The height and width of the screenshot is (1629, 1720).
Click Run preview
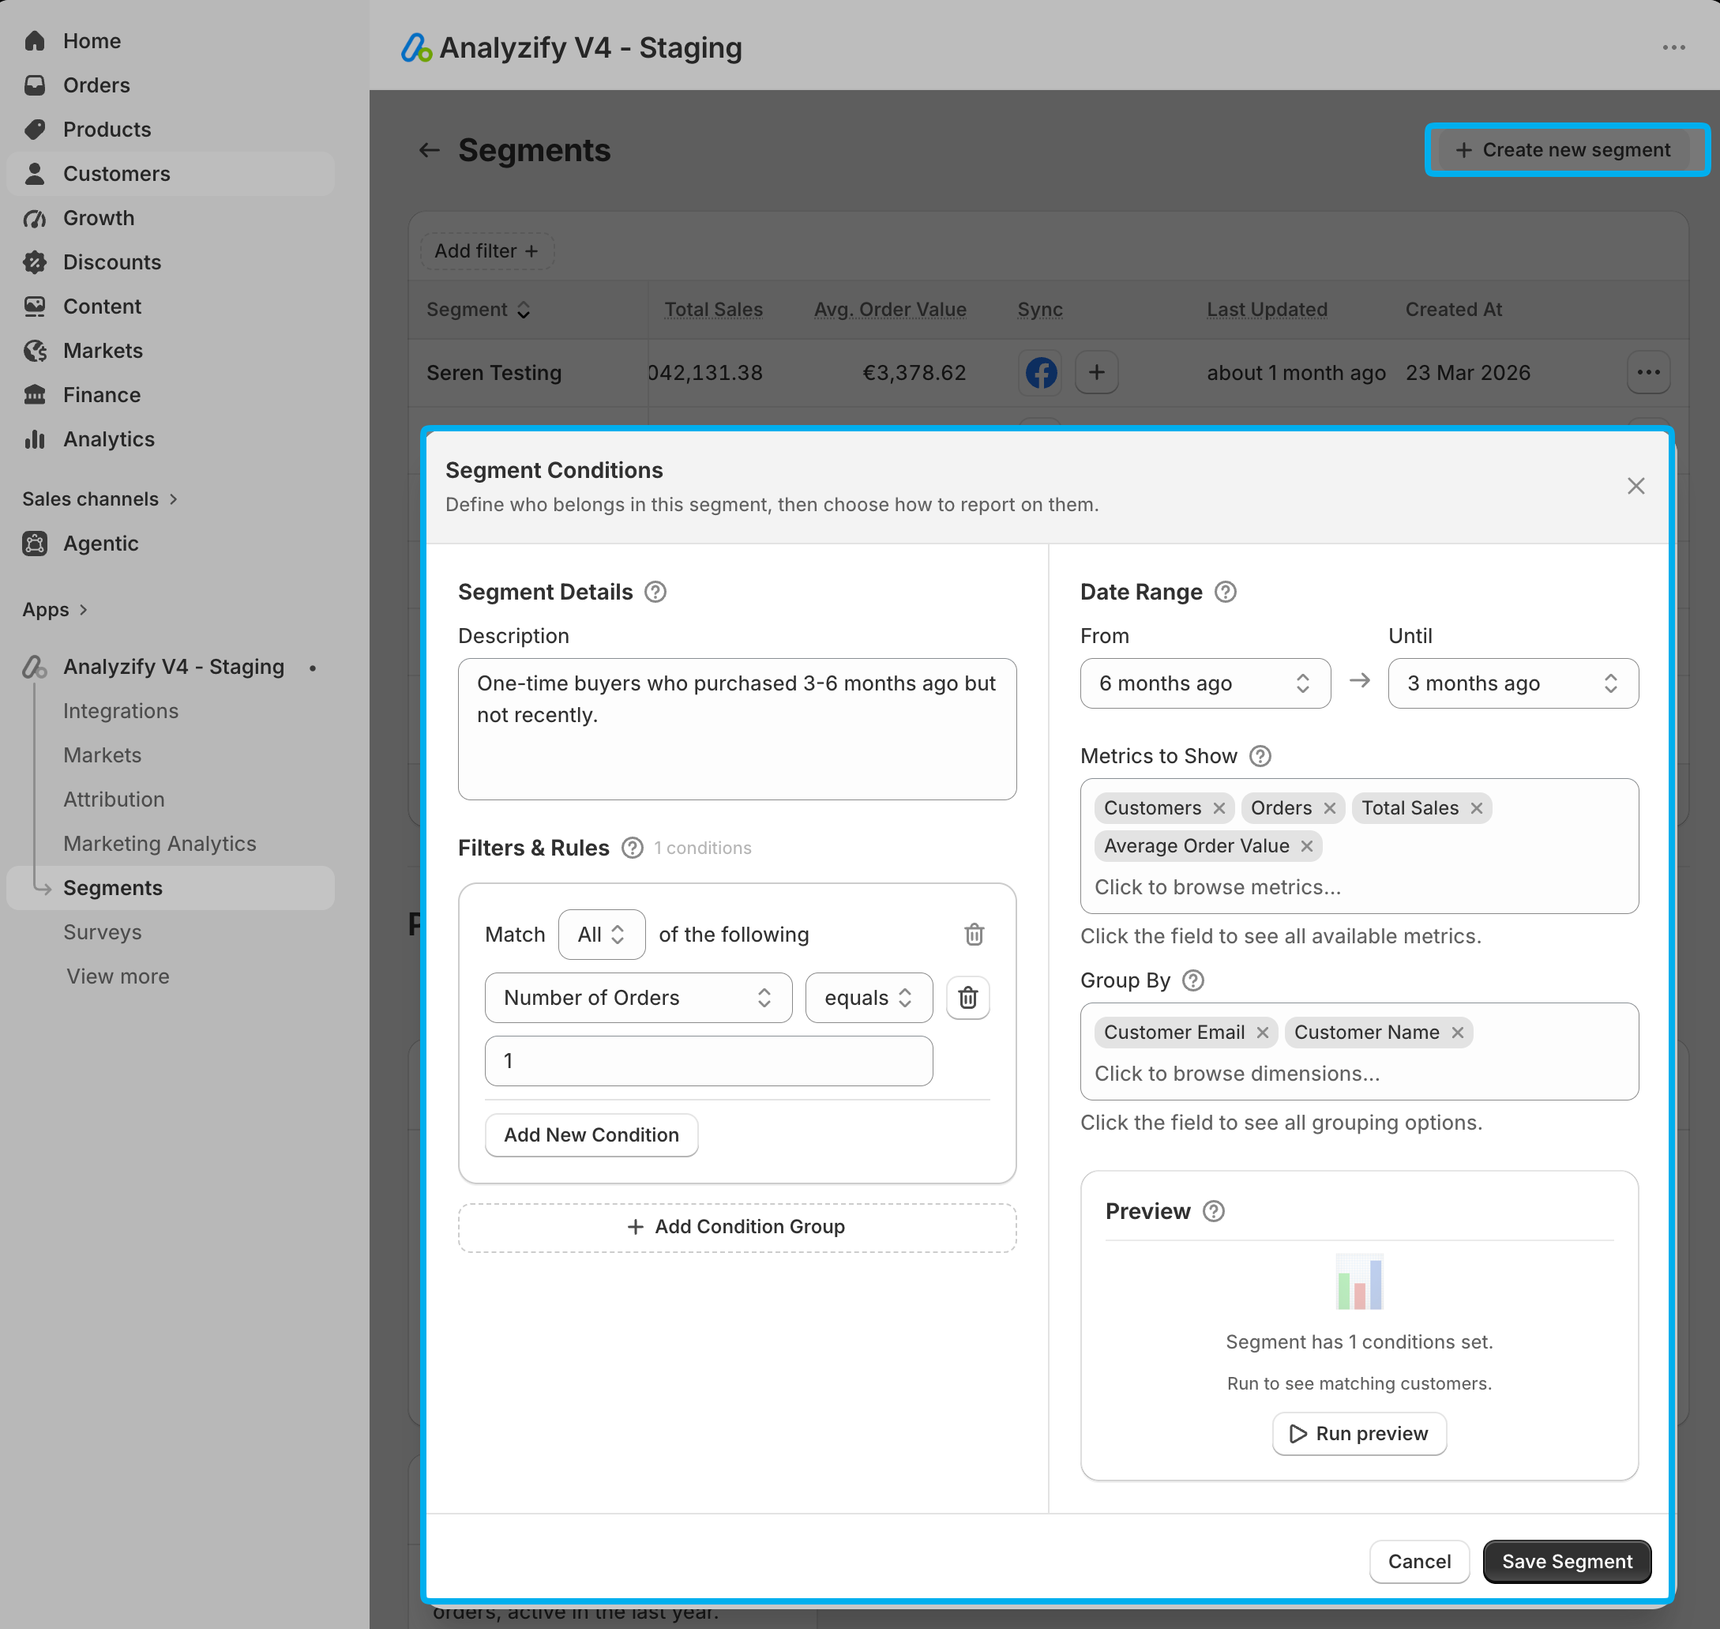pyautogui.click(x=1358, y=1435)
